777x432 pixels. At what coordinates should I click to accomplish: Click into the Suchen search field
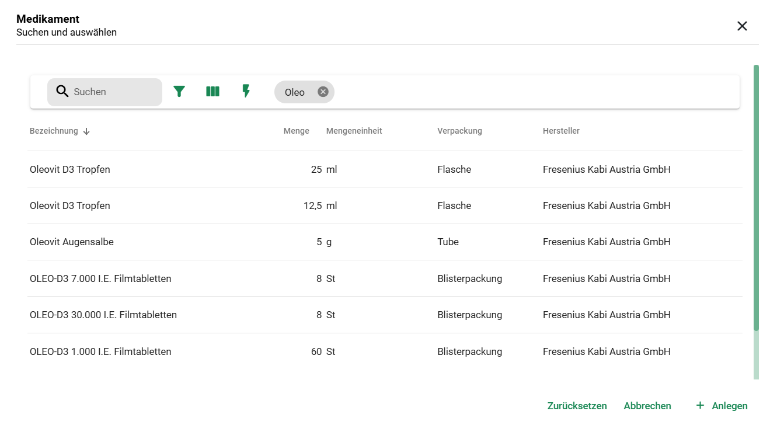pos(114,92)
